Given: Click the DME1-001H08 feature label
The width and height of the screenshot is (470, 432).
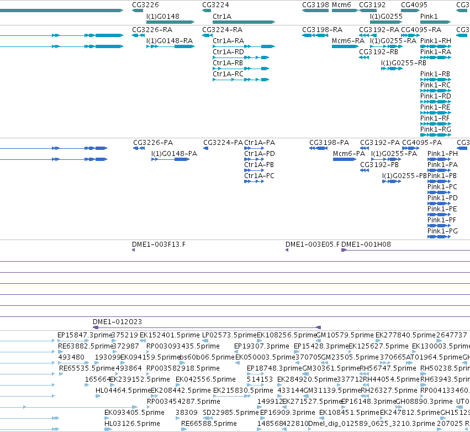Looking at the screenshot, I should click(366, 244).
